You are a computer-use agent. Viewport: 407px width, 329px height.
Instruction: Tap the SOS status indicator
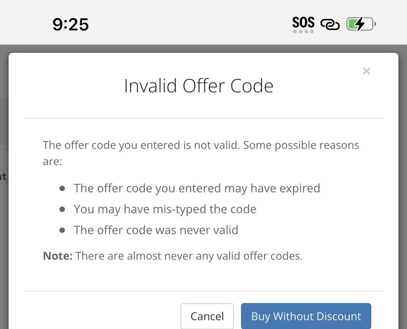click(303, 22)
